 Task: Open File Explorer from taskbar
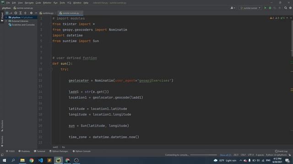22,160
